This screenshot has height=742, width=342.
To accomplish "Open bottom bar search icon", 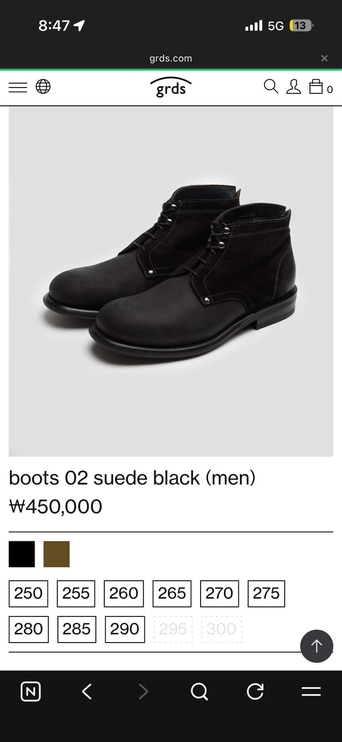I will pos(199,691).
